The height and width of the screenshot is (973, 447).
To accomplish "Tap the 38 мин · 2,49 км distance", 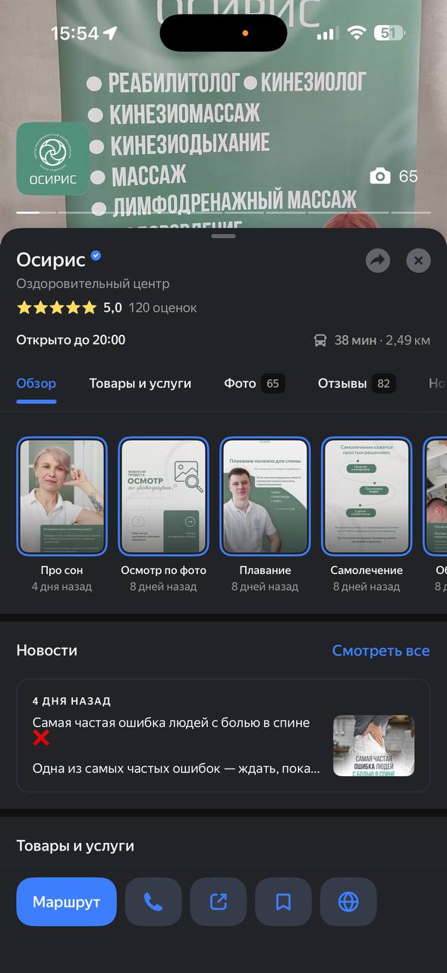I will [x=382, y=341].
